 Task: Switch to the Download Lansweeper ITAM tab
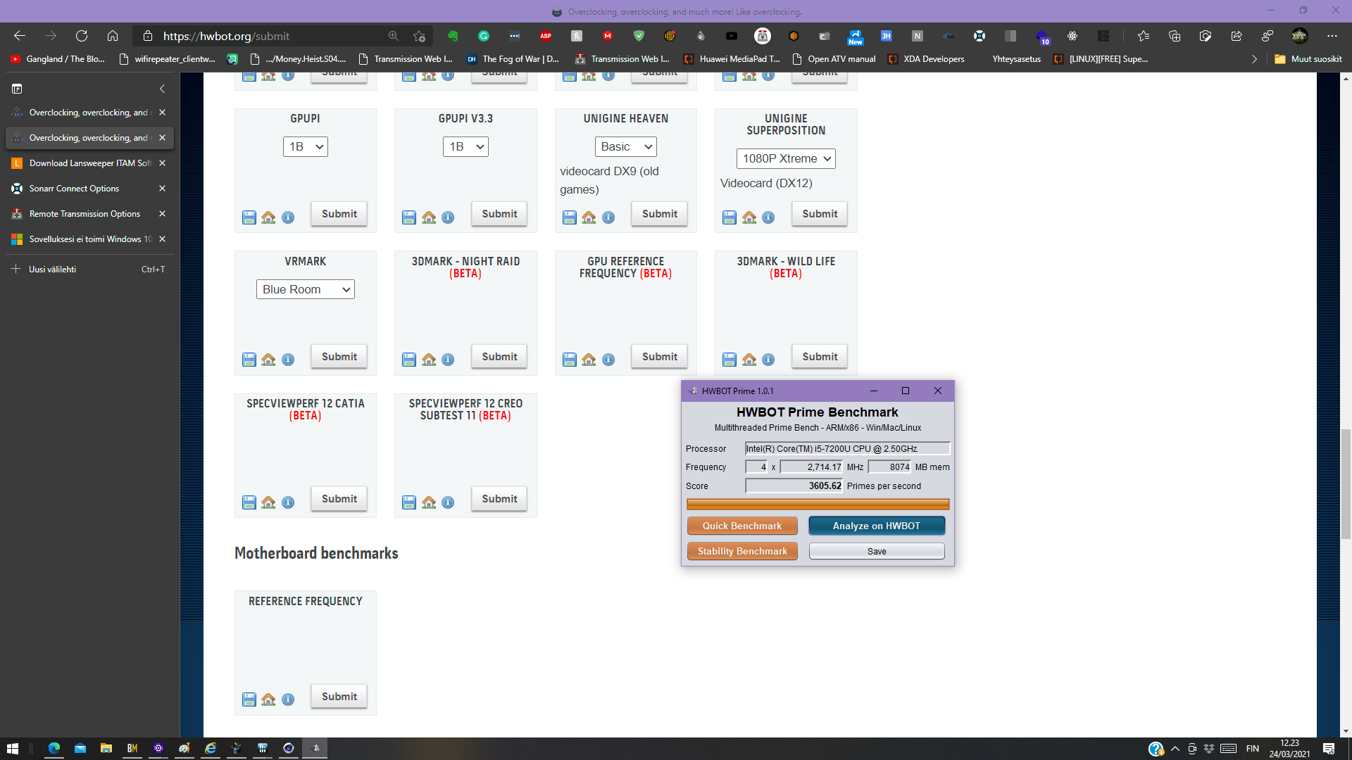pyautogui.click(x=89, y=163)
